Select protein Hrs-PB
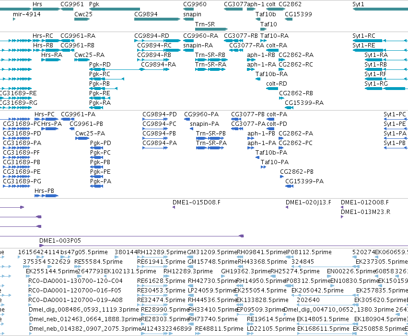The image size is (408, 336). (44, 191)
